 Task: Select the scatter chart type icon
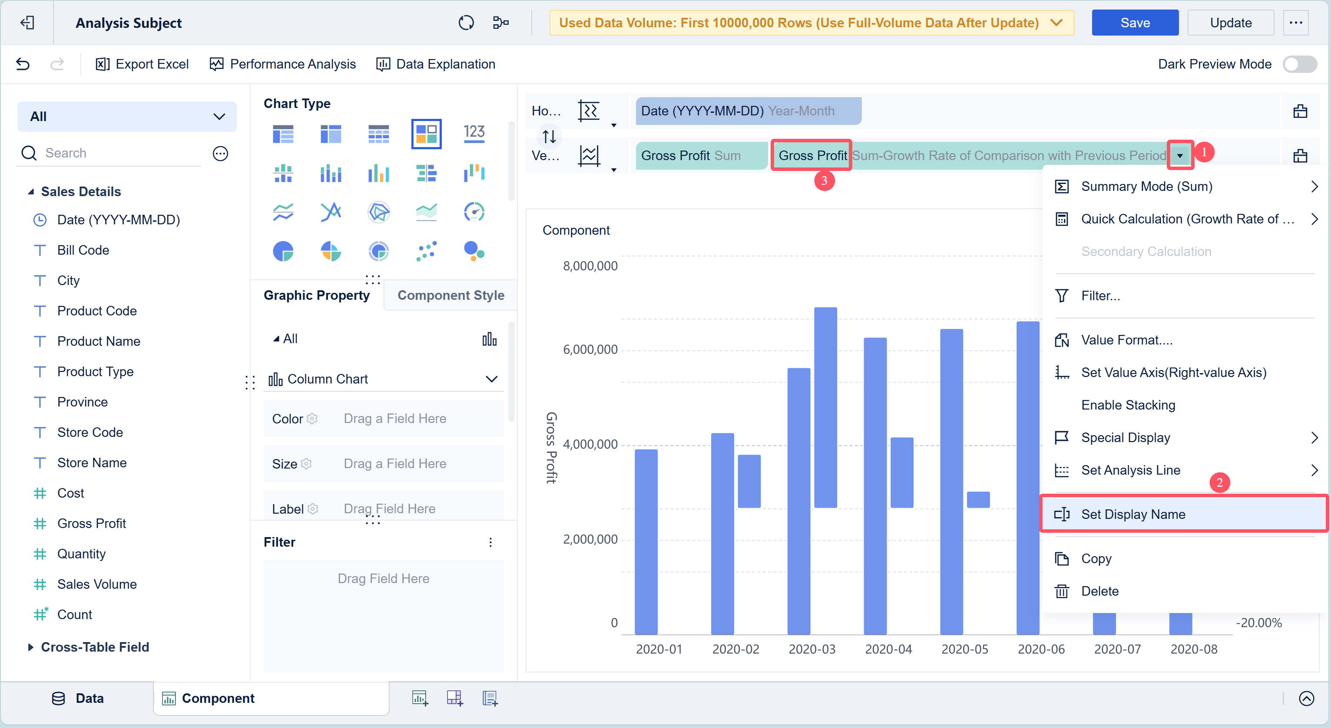coord(426,251)
